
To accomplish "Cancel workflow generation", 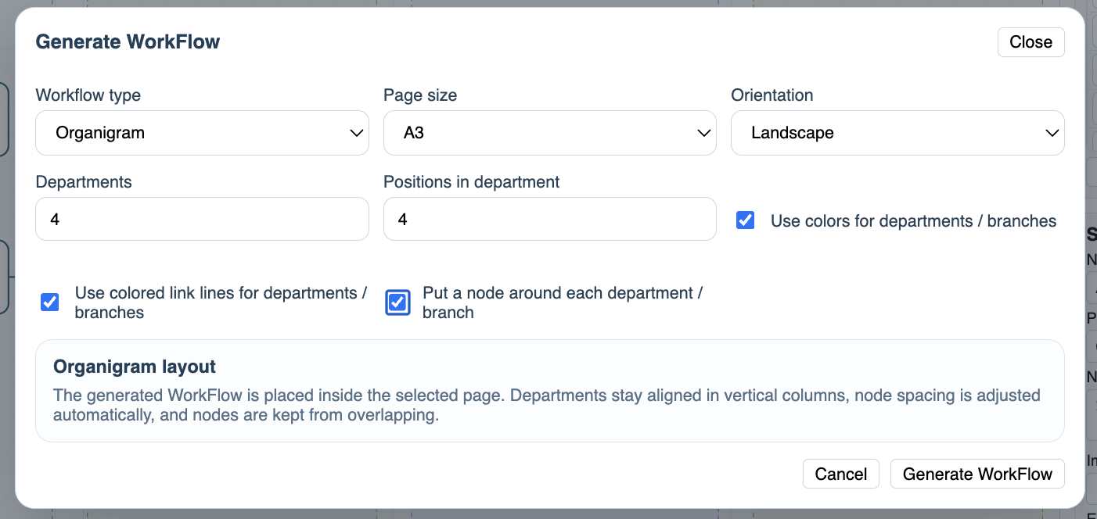I will click(841, 474).
